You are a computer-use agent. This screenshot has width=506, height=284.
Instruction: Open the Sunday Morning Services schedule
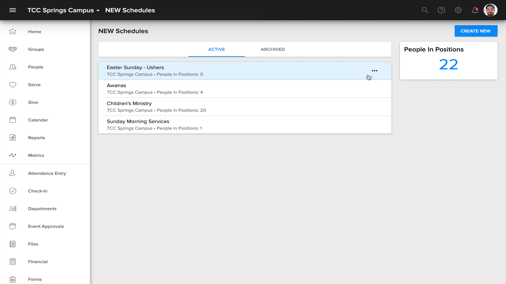click(x=245, y=125)
